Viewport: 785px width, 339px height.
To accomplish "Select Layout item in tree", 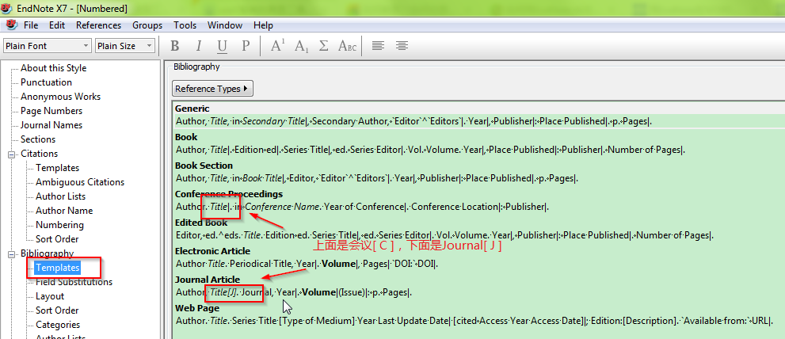I will click(50, 296).
